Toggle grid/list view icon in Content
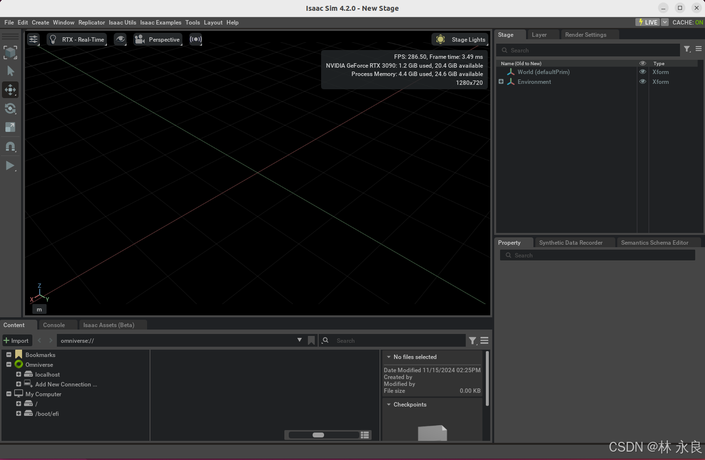This screenshot has height=460, width=705. click(x=365, y=435)
